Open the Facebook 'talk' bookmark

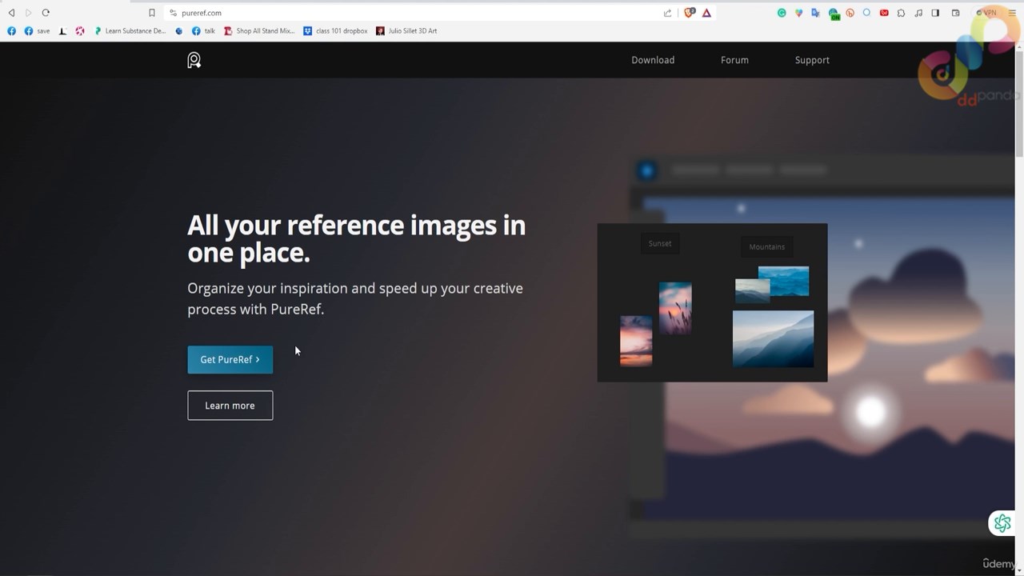[x=203, y=31]
